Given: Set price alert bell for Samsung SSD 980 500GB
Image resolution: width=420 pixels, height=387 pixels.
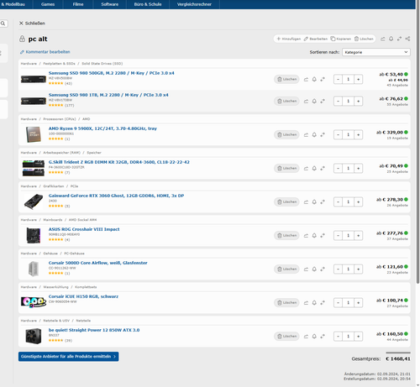Looking at the screenshot, I should [x=314, y=80].
